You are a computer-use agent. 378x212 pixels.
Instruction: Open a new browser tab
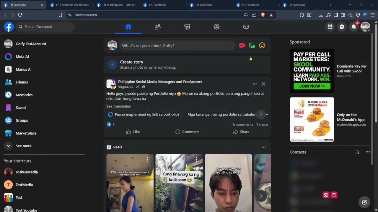click(x=330, y=5)
